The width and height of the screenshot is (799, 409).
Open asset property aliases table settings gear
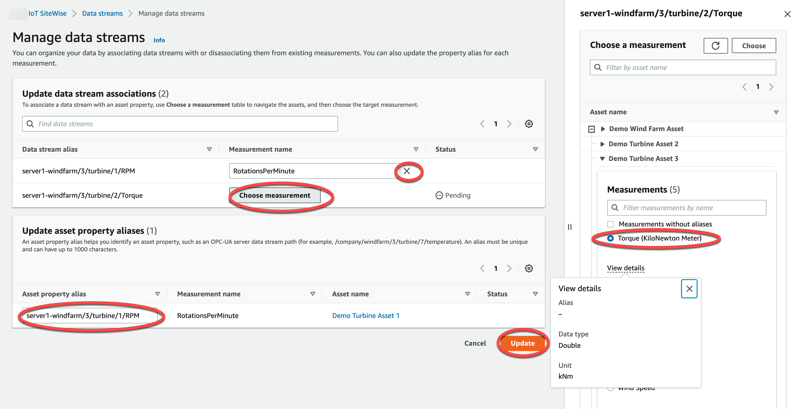click(528, 268)
